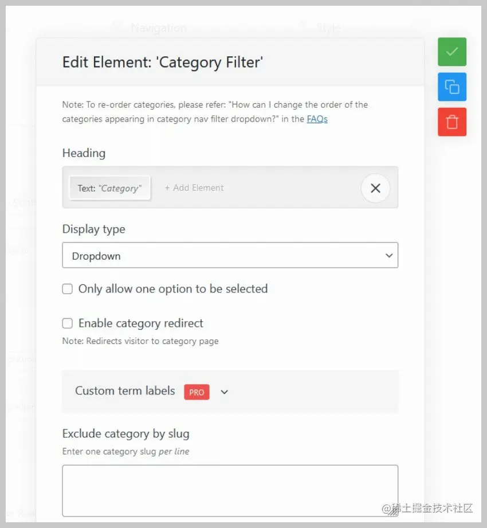Remove the Category heading via the X icon

pos(375,188)
